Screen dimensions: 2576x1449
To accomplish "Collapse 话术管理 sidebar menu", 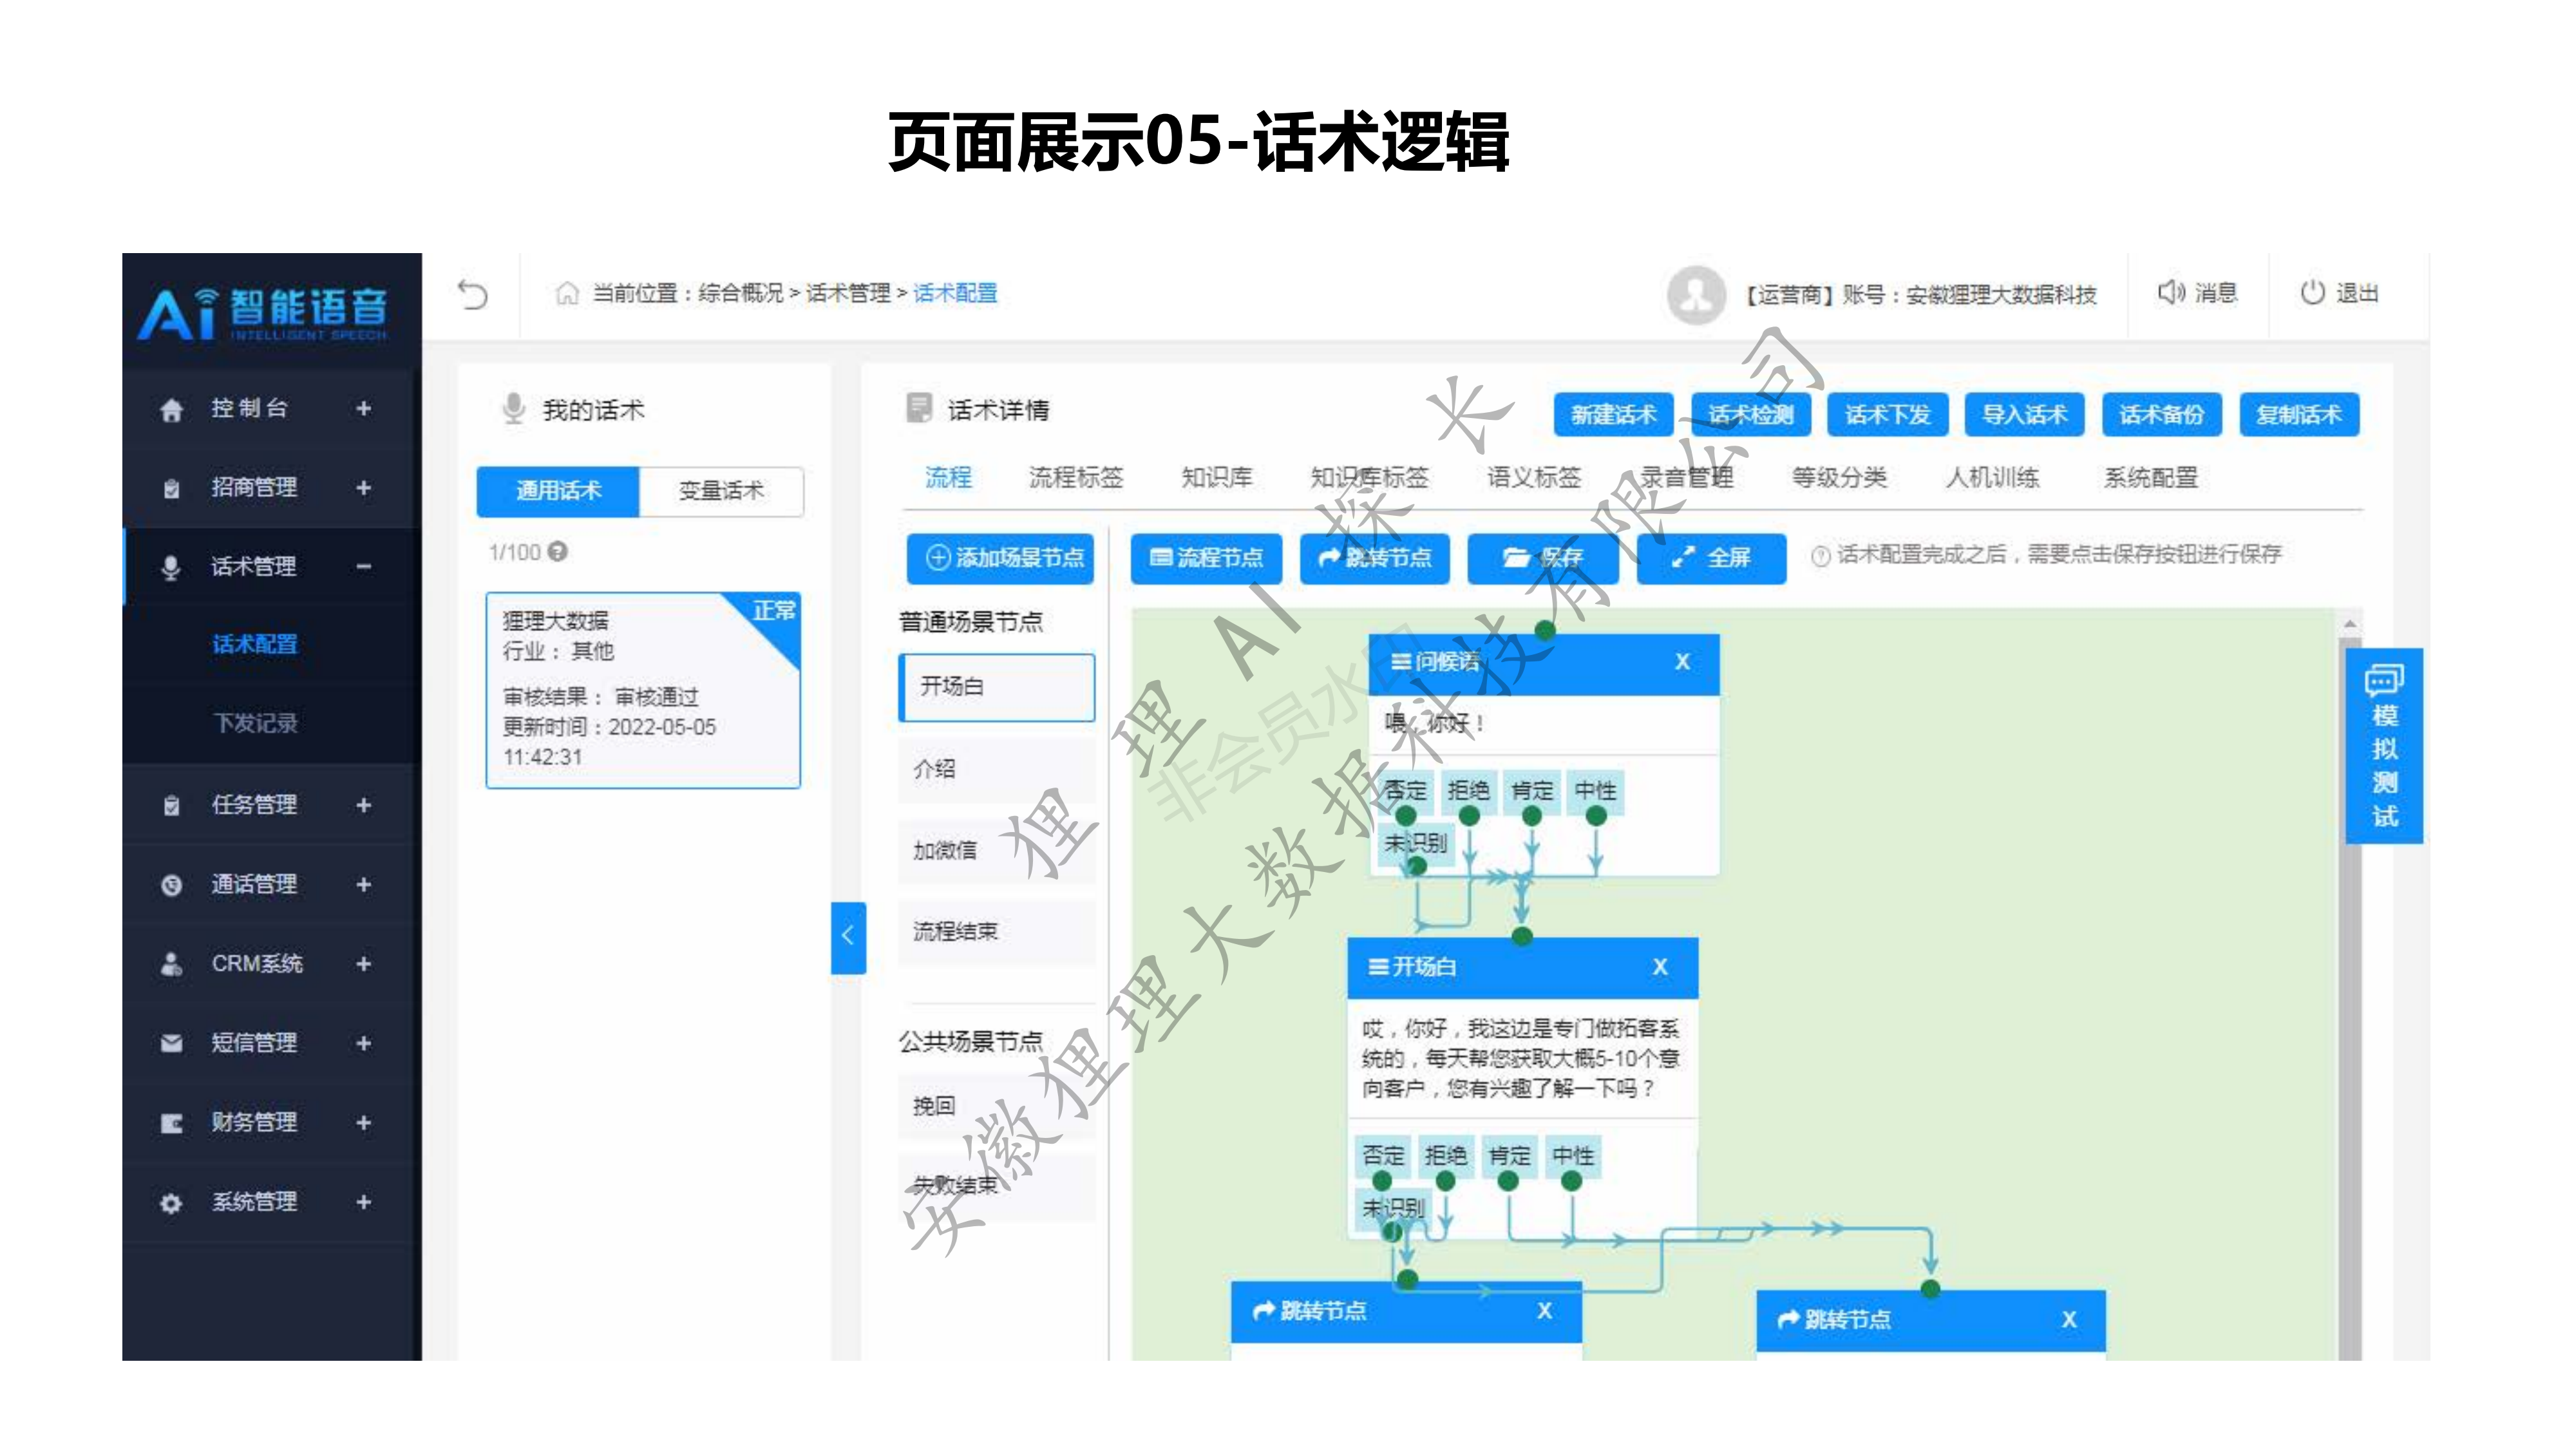I will 364,566.
